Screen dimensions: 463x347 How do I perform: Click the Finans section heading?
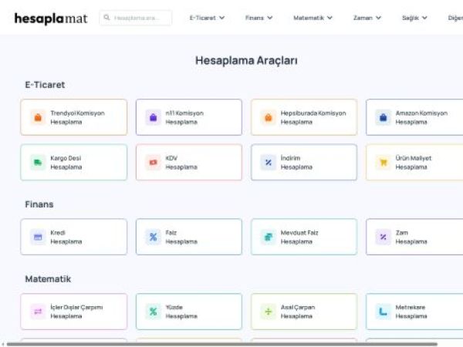[39, 204]
